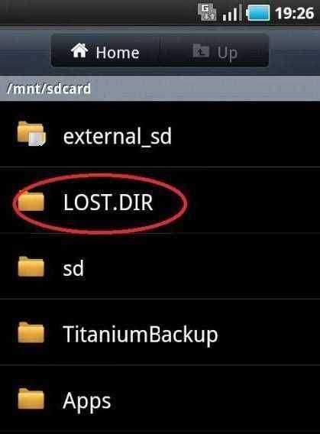The width and height of the screenshot is (320, 434).
Task: Tap the battery status icon
Action: point(258,13)
